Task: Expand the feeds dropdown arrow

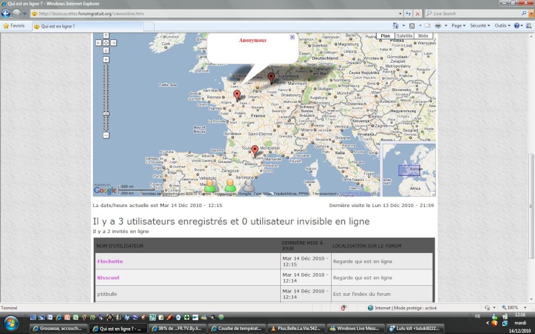Action: [x=420, y=25]
